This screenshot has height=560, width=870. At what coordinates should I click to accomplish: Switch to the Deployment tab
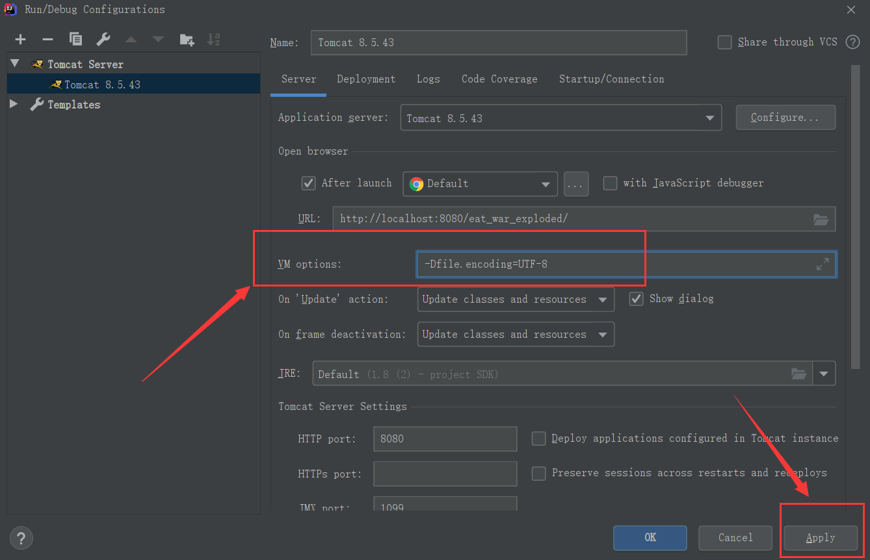365,79
